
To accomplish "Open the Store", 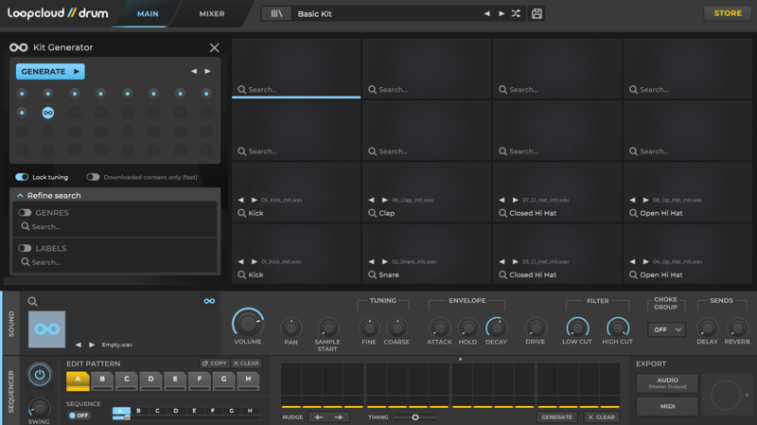I will (727, 13).
